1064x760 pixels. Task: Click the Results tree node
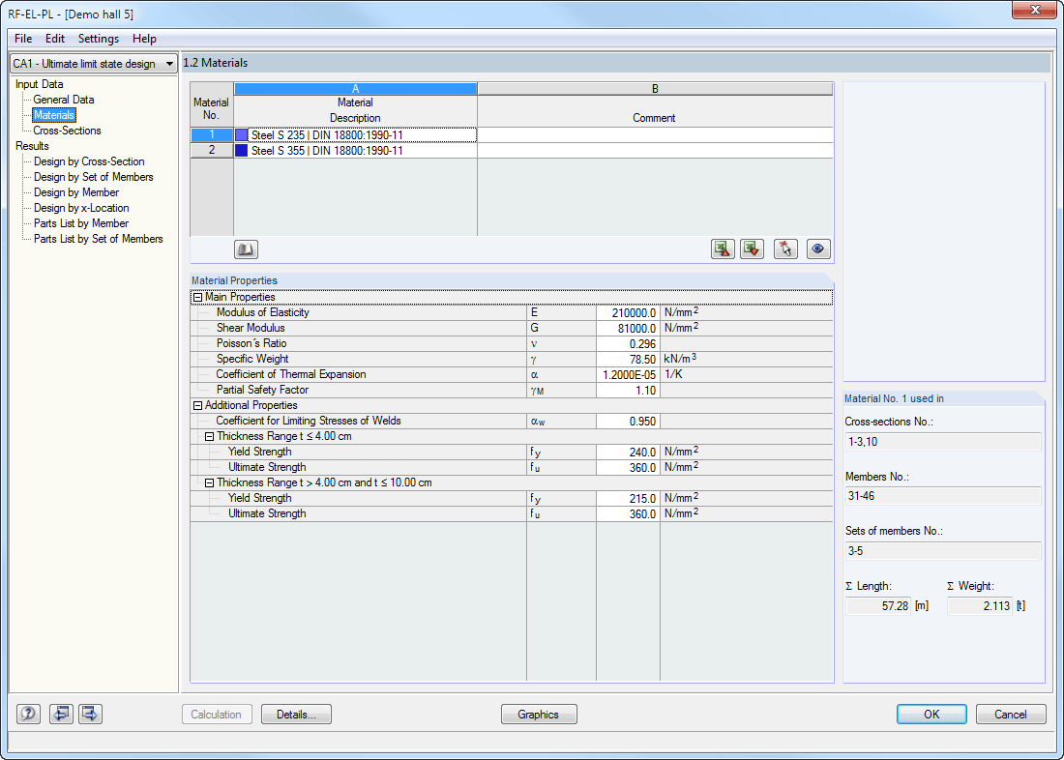tap(32, 146)
